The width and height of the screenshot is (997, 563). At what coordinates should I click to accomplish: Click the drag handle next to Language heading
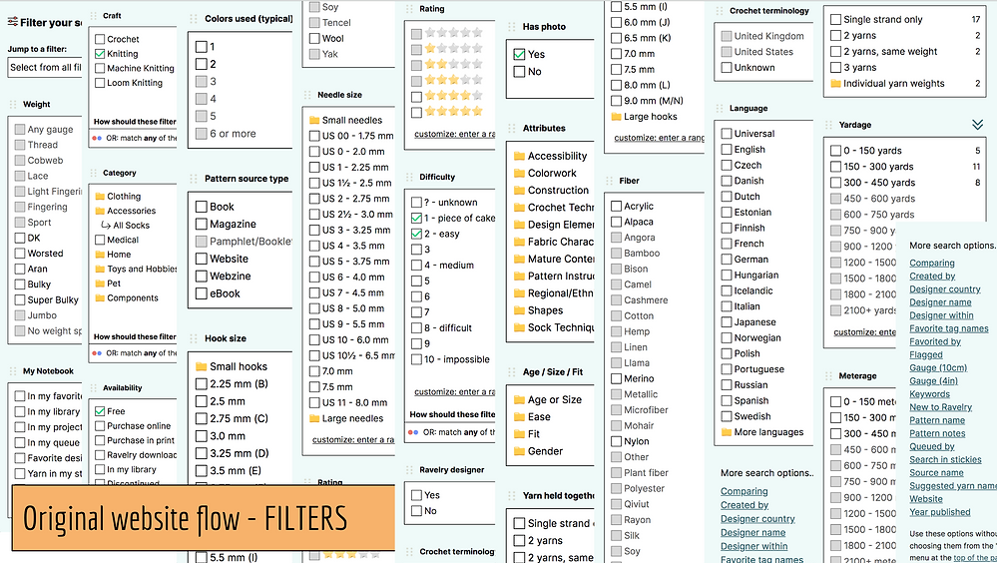click(x=720, y=109)
